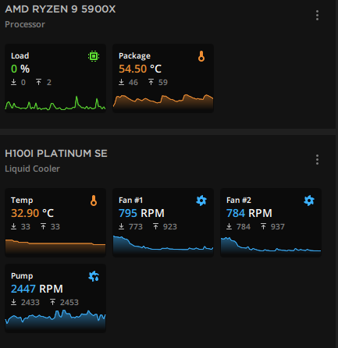
Task: Click the orange Package temperature graph
Action: point(163,103)
